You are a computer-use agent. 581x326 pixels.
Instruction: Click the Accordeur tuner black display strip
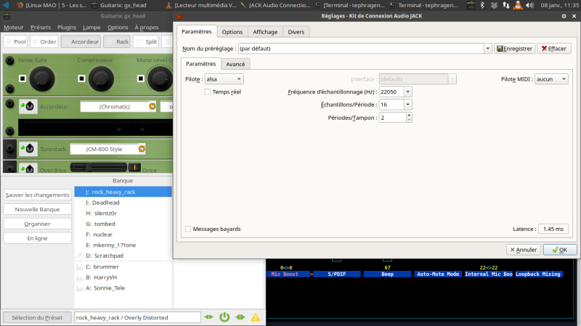point(96,128)
